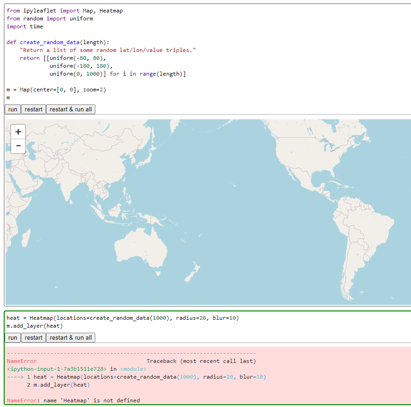Click the restart button in the first cell
This screenshot has width=411, height=407.
33,109
